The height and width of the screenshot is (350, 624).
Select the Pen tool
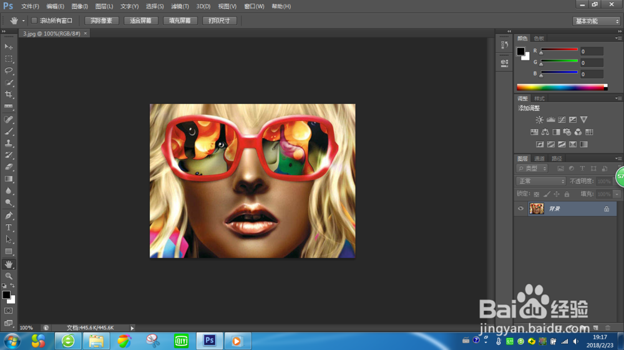8,215
